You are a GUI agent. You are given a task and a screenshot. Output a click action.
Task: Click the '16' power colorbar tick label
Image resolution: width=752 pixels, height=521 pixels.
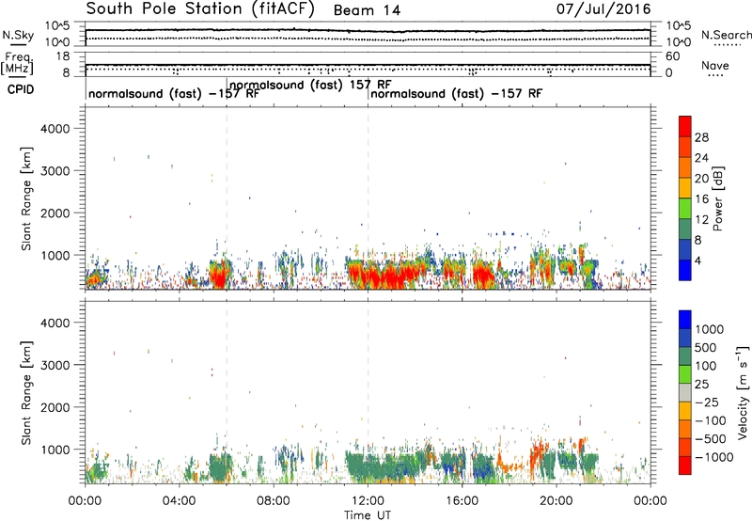click(x=701, y=199)
